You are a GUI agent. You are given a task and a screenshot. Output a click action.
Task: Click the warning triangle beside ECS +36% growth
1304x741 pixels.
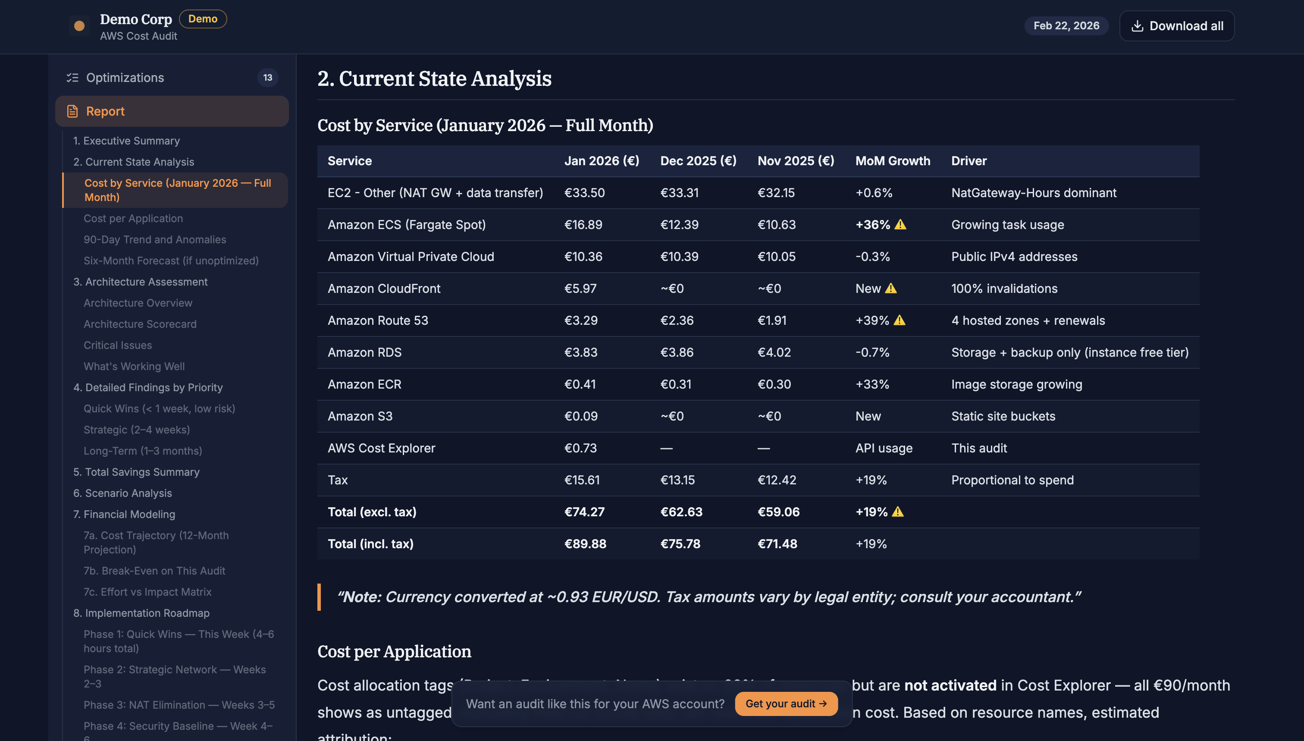(x=900, y=224)
